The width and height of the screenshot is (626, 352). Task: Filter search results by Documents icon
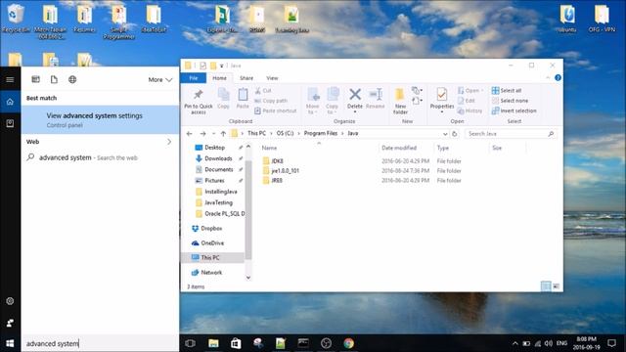click(54, 79)
